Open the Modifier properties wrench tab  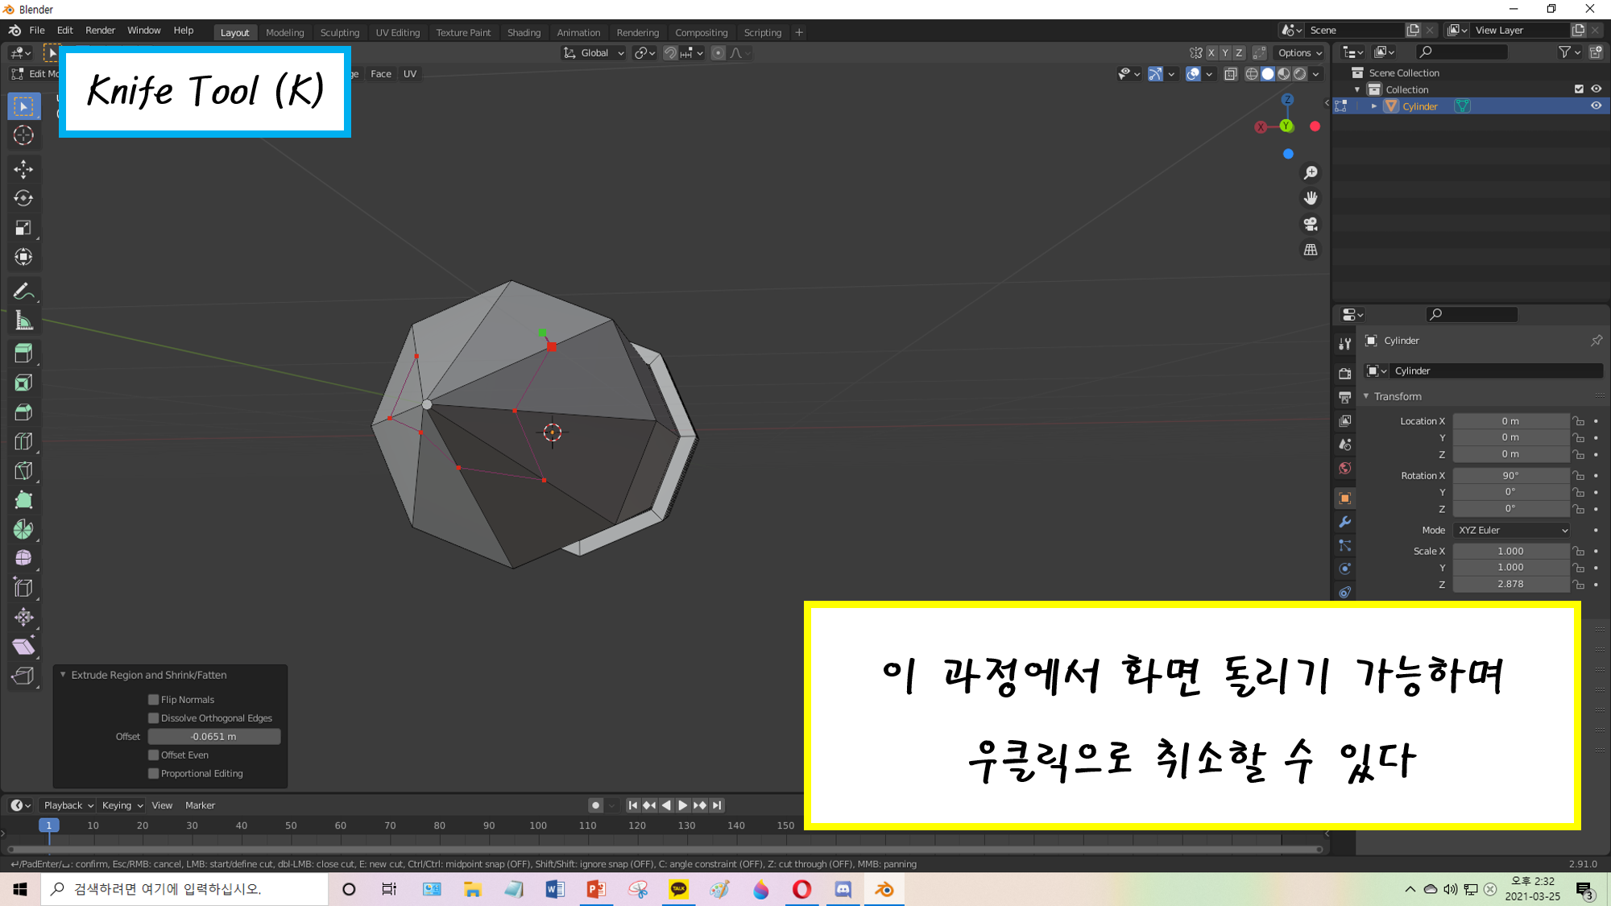pyautogui.click(x=1344, y=522)
